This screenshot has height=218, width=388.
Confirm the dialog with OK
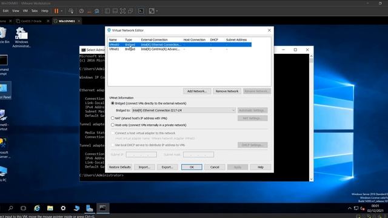click(x=192, y=167)
